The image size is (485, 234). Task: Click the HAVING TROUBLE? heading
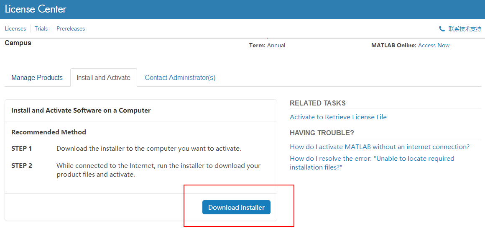point(322,133)
